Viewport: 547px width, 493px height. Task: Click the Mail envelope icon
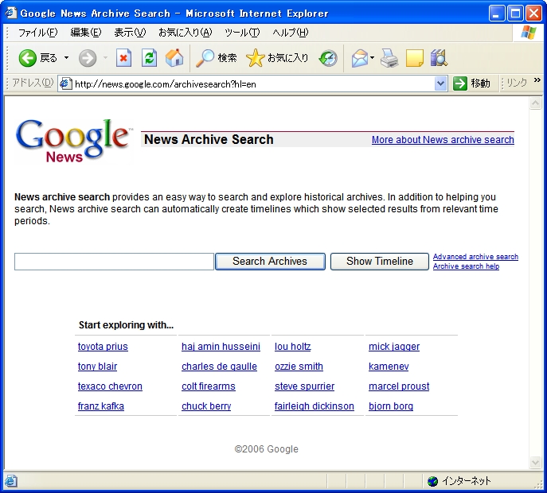pyautogui.click(x=360, y=58)
